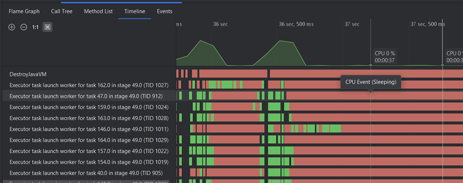Viewport: 463px width, 183px height.
Task: Select the Timeline tab
Action: 135,11
